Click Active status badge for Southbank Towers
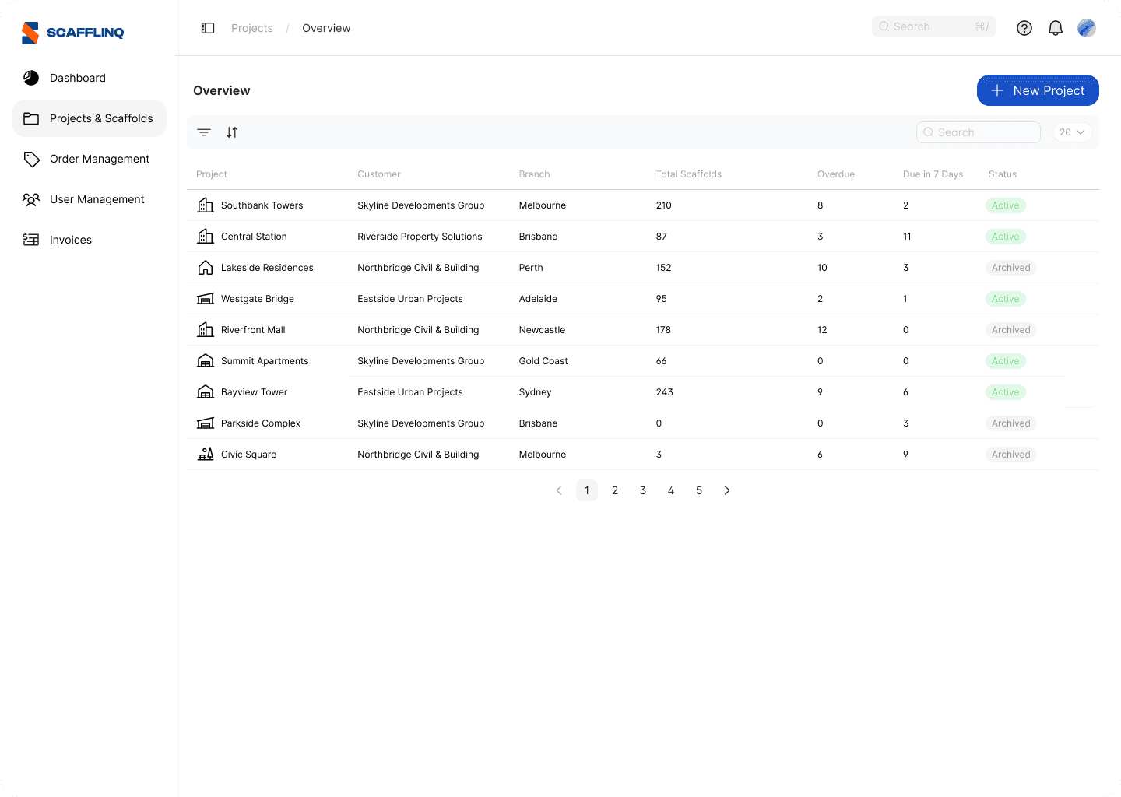 click(1005, 205)
